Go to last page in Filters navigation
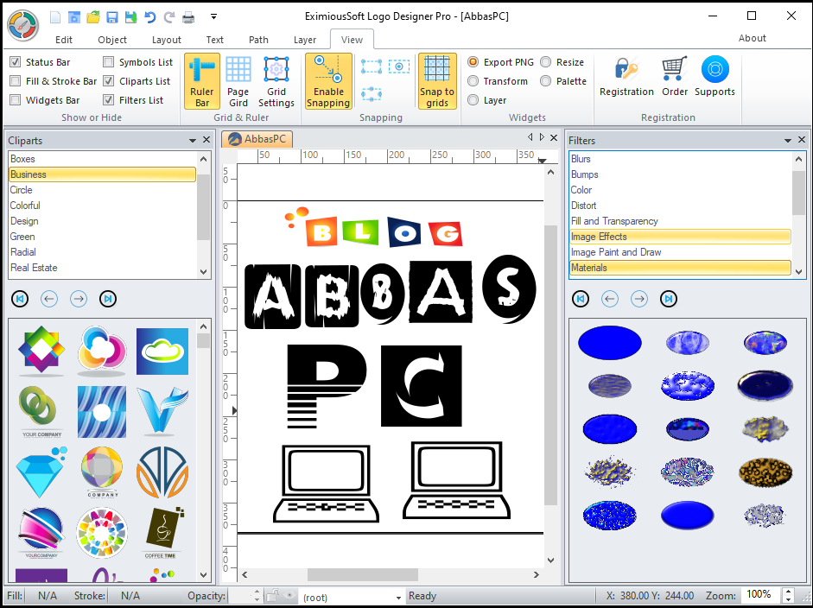Image resolution: width=813 pixels, height=608 pixels. [x=669, y=299]
